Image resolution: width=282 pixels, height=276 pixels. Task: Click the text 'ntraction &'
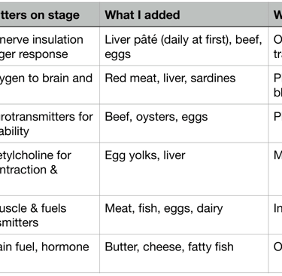point(29,170)
